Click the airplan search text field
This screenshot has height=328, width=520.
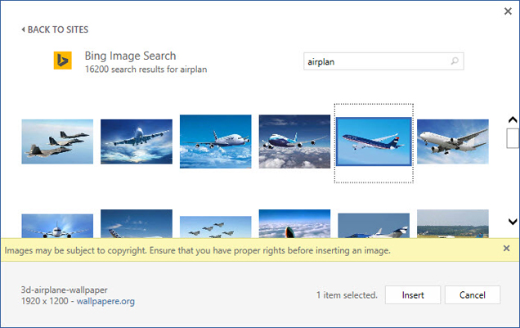[x=374, y=61]
